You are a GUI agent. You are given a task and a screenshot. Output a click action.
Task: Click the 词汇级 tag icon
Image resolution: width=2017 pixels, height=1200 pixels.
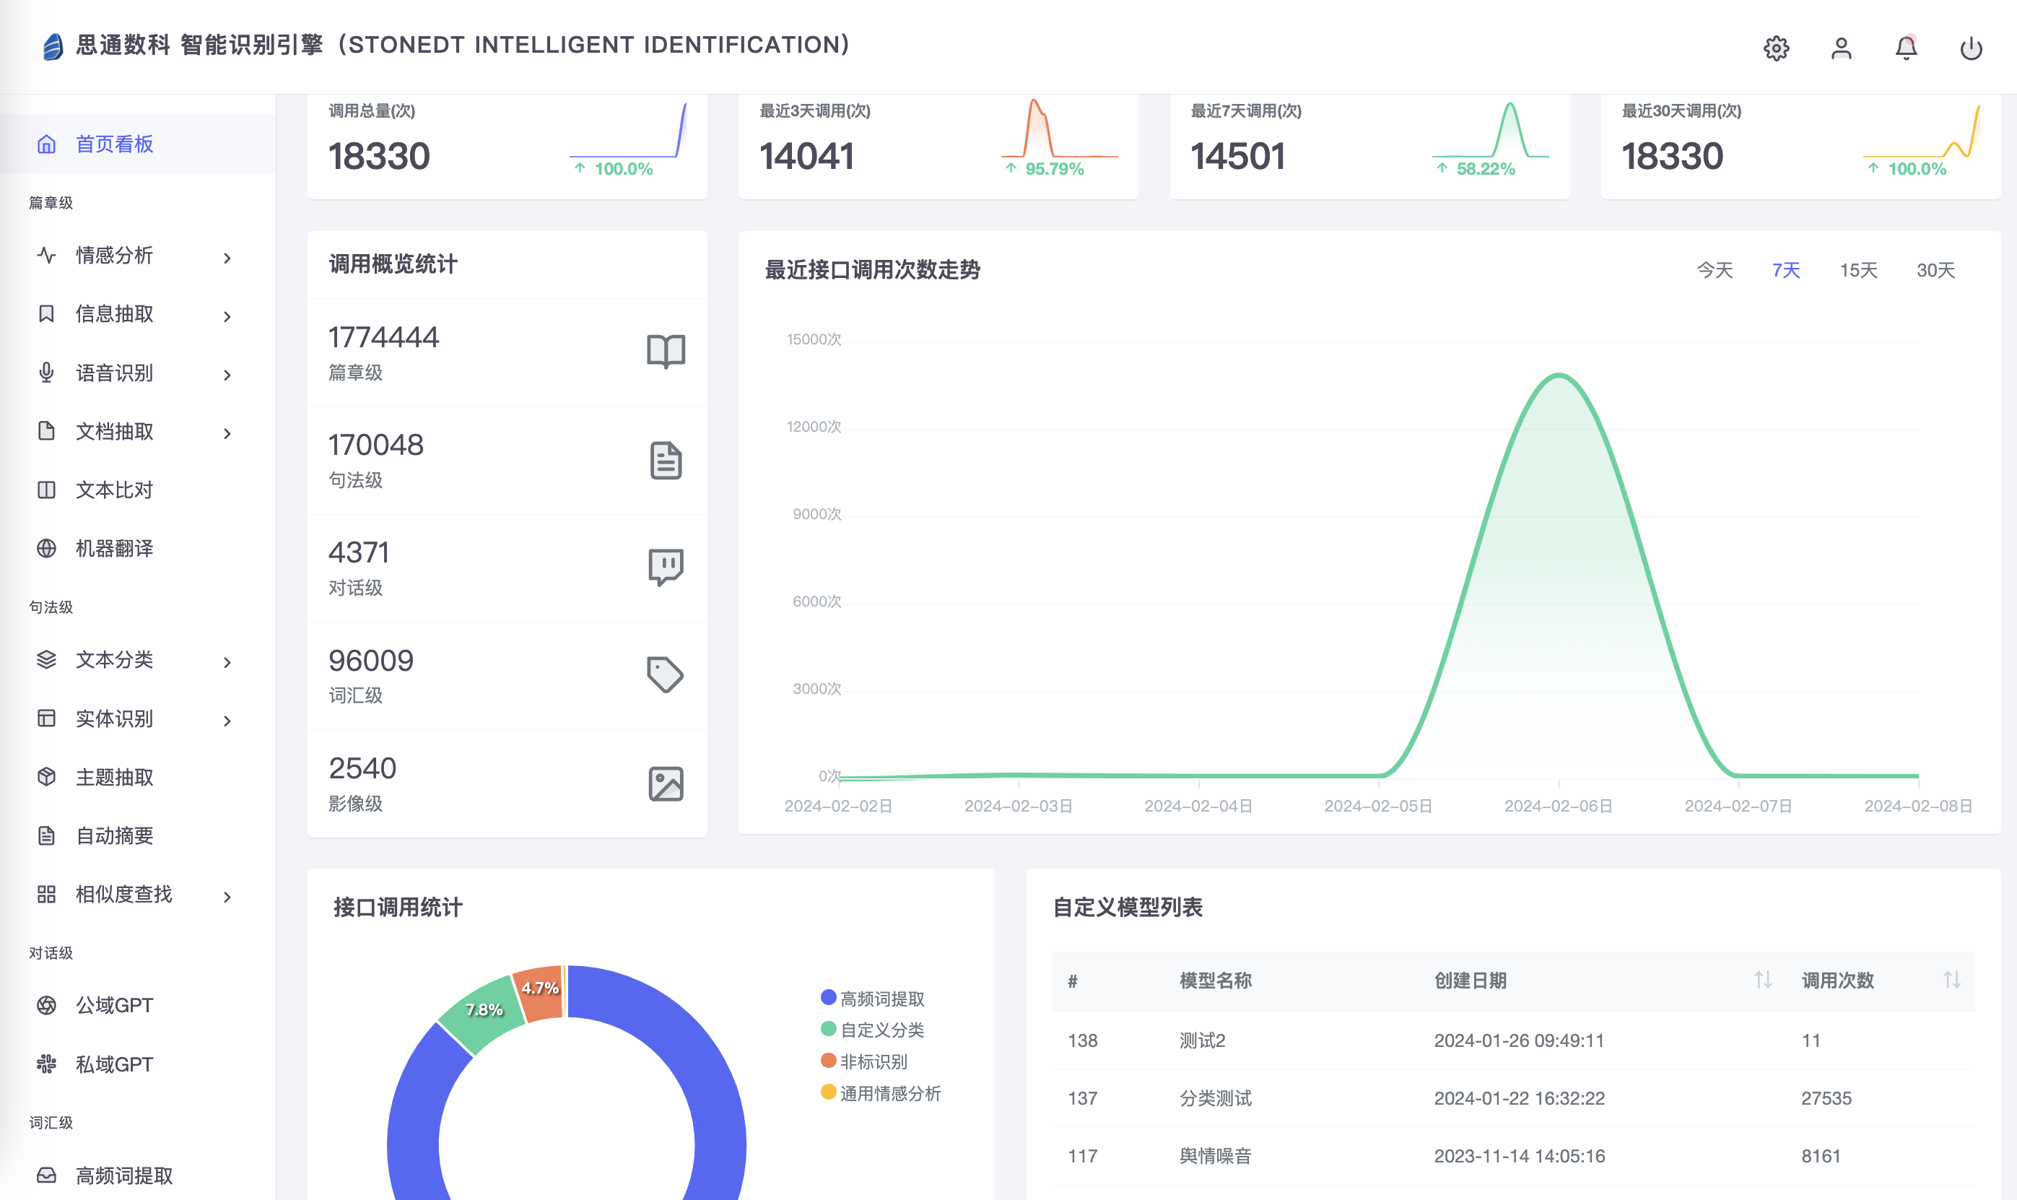666,674
